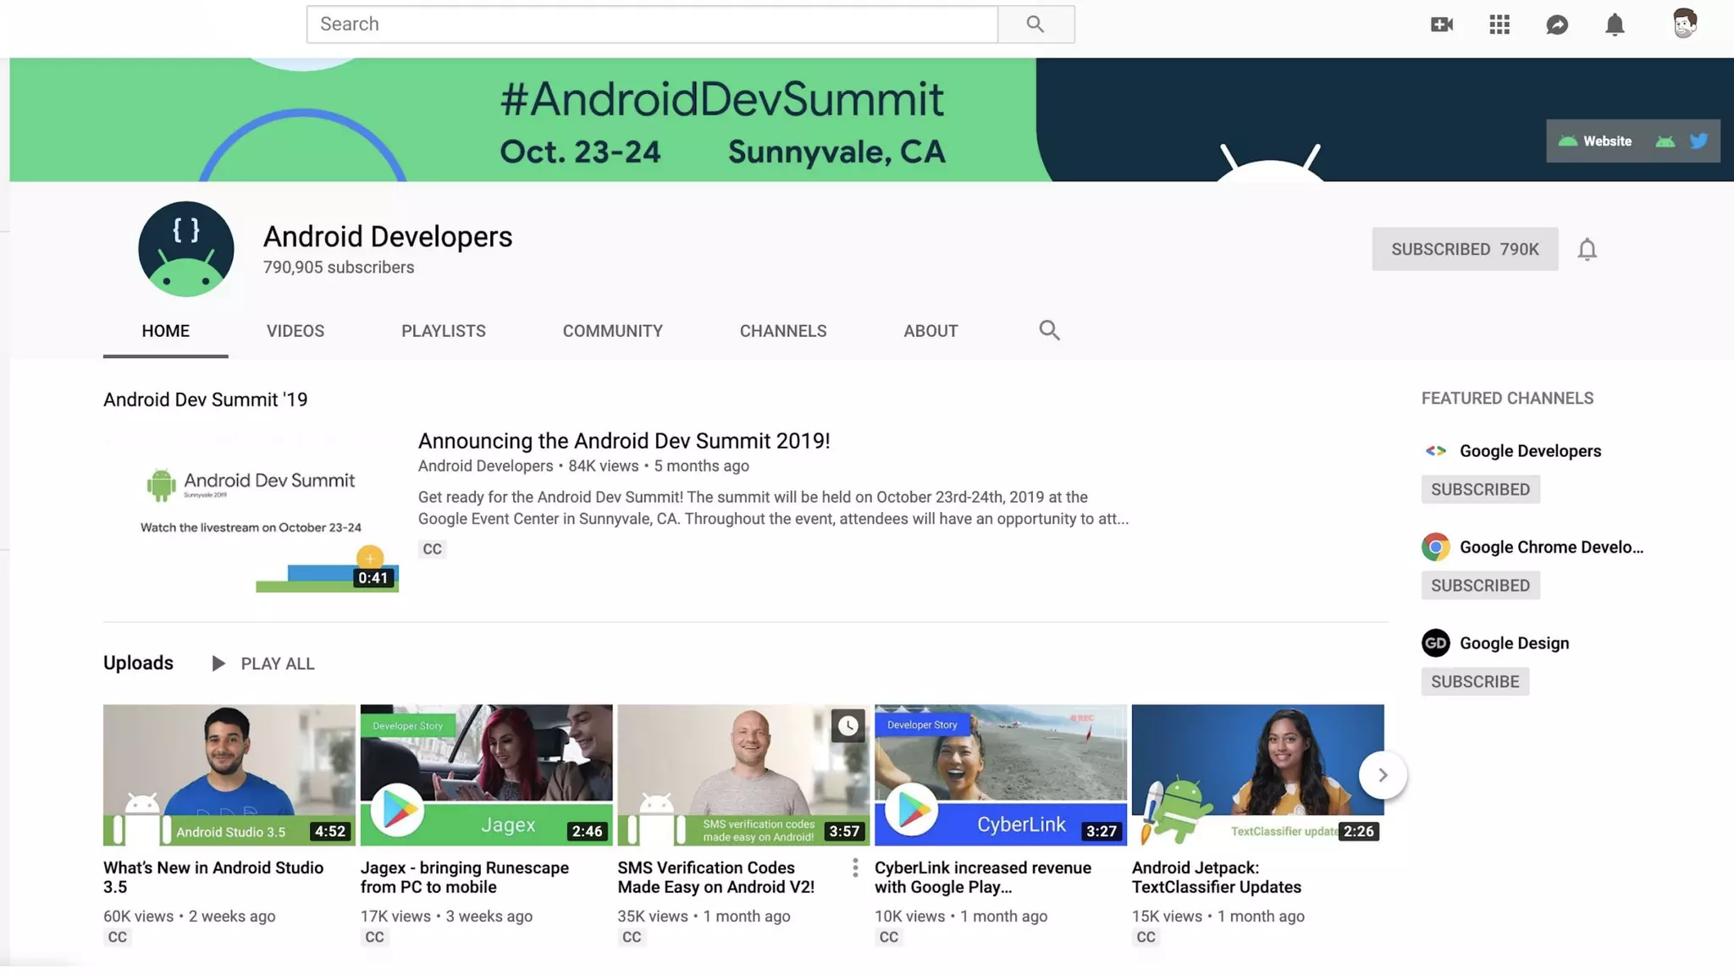Click the YouTube search input field
Image resolution: width=1734 pixels, height=975 pixels.
coord(652,25)
